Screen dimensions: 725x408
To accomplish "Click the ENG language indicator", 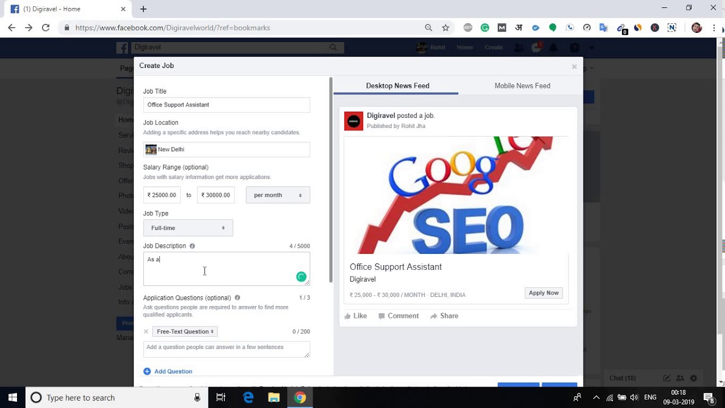I will pos(650,397).
